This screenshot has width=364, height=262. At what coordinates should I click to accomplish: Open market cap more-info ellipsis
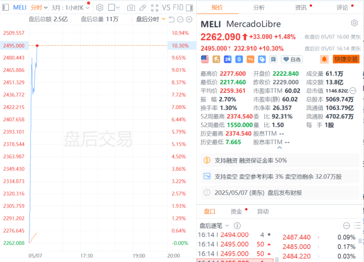353,91
